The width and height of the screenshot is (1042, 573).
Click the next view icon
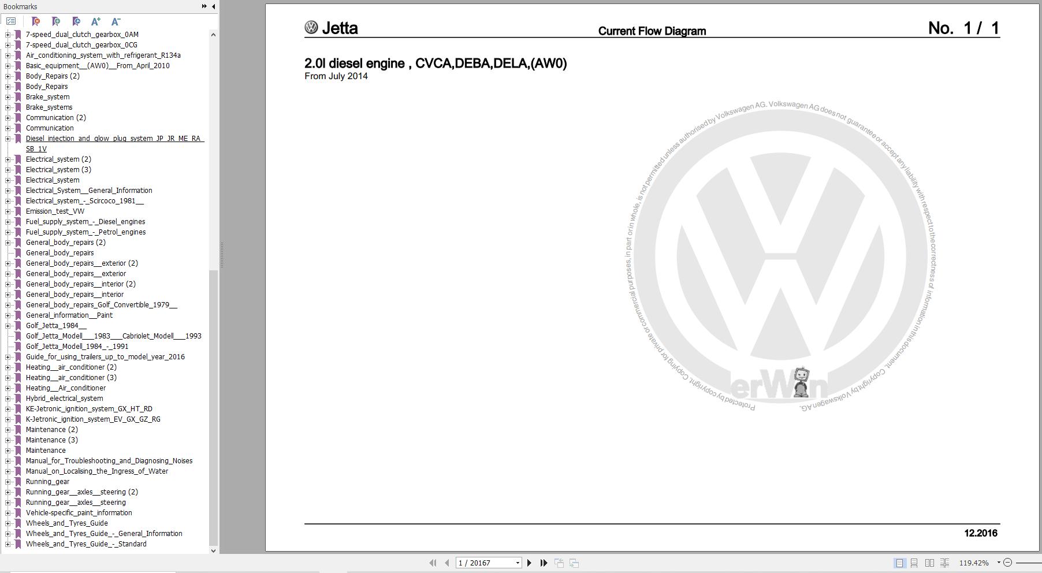[574, 563]
